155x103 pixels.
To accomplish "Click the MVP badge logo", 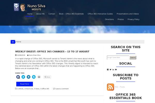I will pos(16,7).
